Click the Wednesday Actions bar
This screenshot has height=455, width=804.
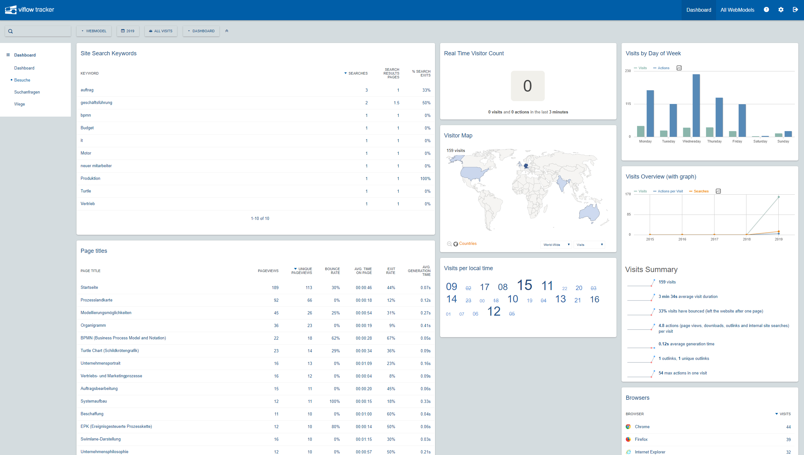coord(696,106)
